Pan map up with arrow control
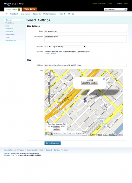The width and height of the screenshot is (132, 183). (49, 71)
